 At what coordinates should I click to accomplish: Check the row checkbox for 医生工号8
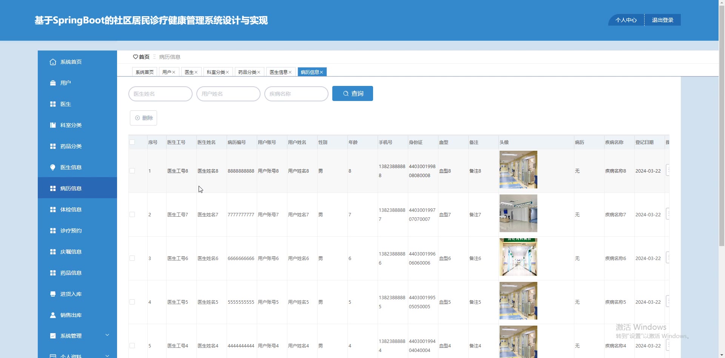click(132, 171)
